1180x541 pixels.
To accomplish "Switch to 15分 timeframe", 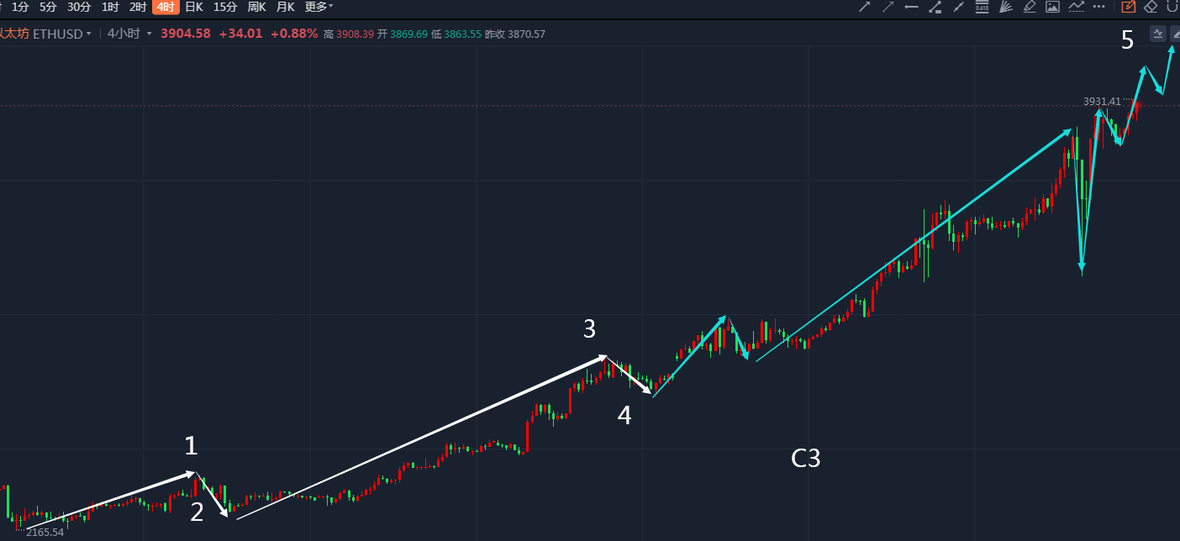I will (225, 7).
